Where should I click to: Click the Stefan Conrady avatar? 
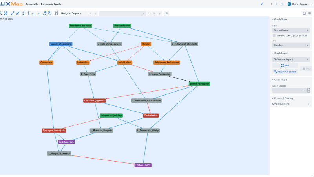pyautogui.click(x=289, y=4)
